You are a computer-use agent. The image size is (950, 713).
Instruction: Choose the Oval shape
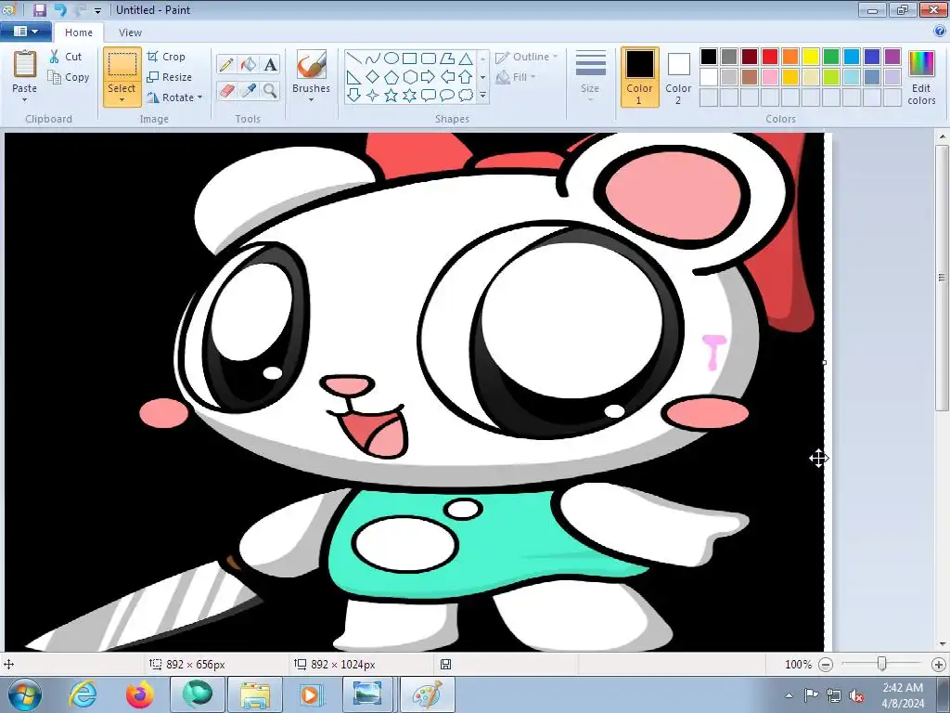(x=392, y=58)
